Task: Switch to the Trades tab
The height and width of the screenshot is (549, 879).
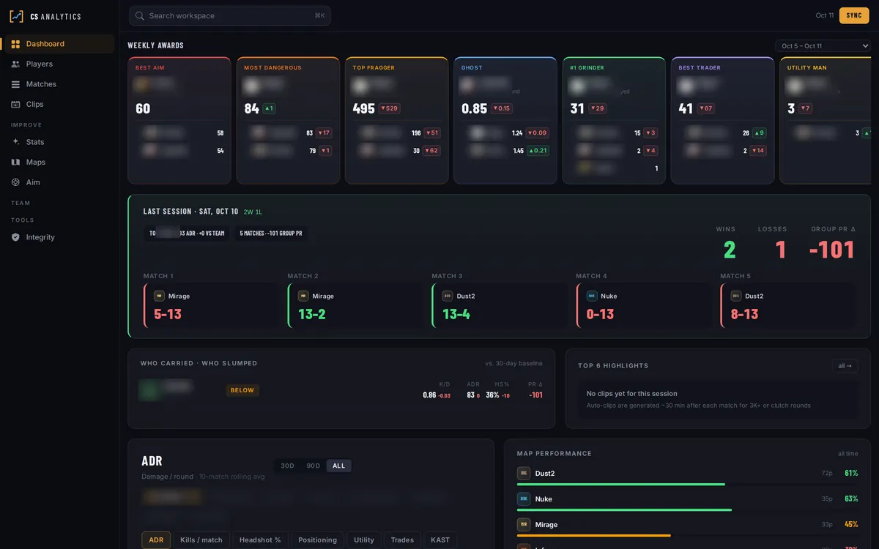Action: pyautogui.click(x=402, y=540)
